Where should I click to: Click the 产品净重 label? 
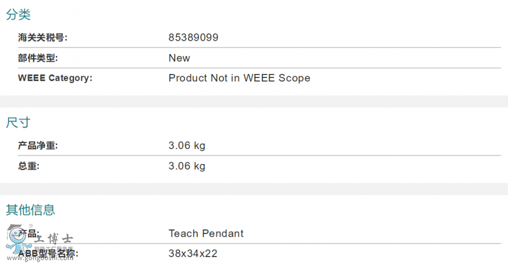38,146
